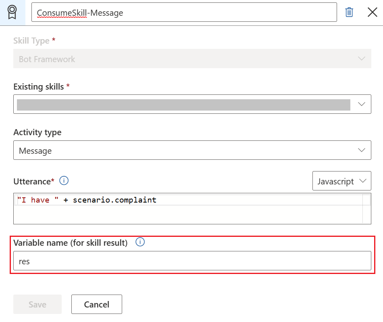Image resolution: width=383 pixels, height=322 pixels.
Task: Edit the ConsumeSkill-Message title field
Action: (x=184, y=12)
